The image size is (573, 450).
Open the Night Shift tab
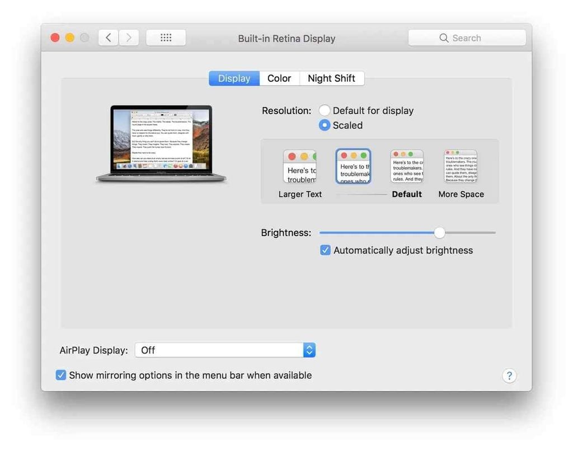[x=331, y=78]
